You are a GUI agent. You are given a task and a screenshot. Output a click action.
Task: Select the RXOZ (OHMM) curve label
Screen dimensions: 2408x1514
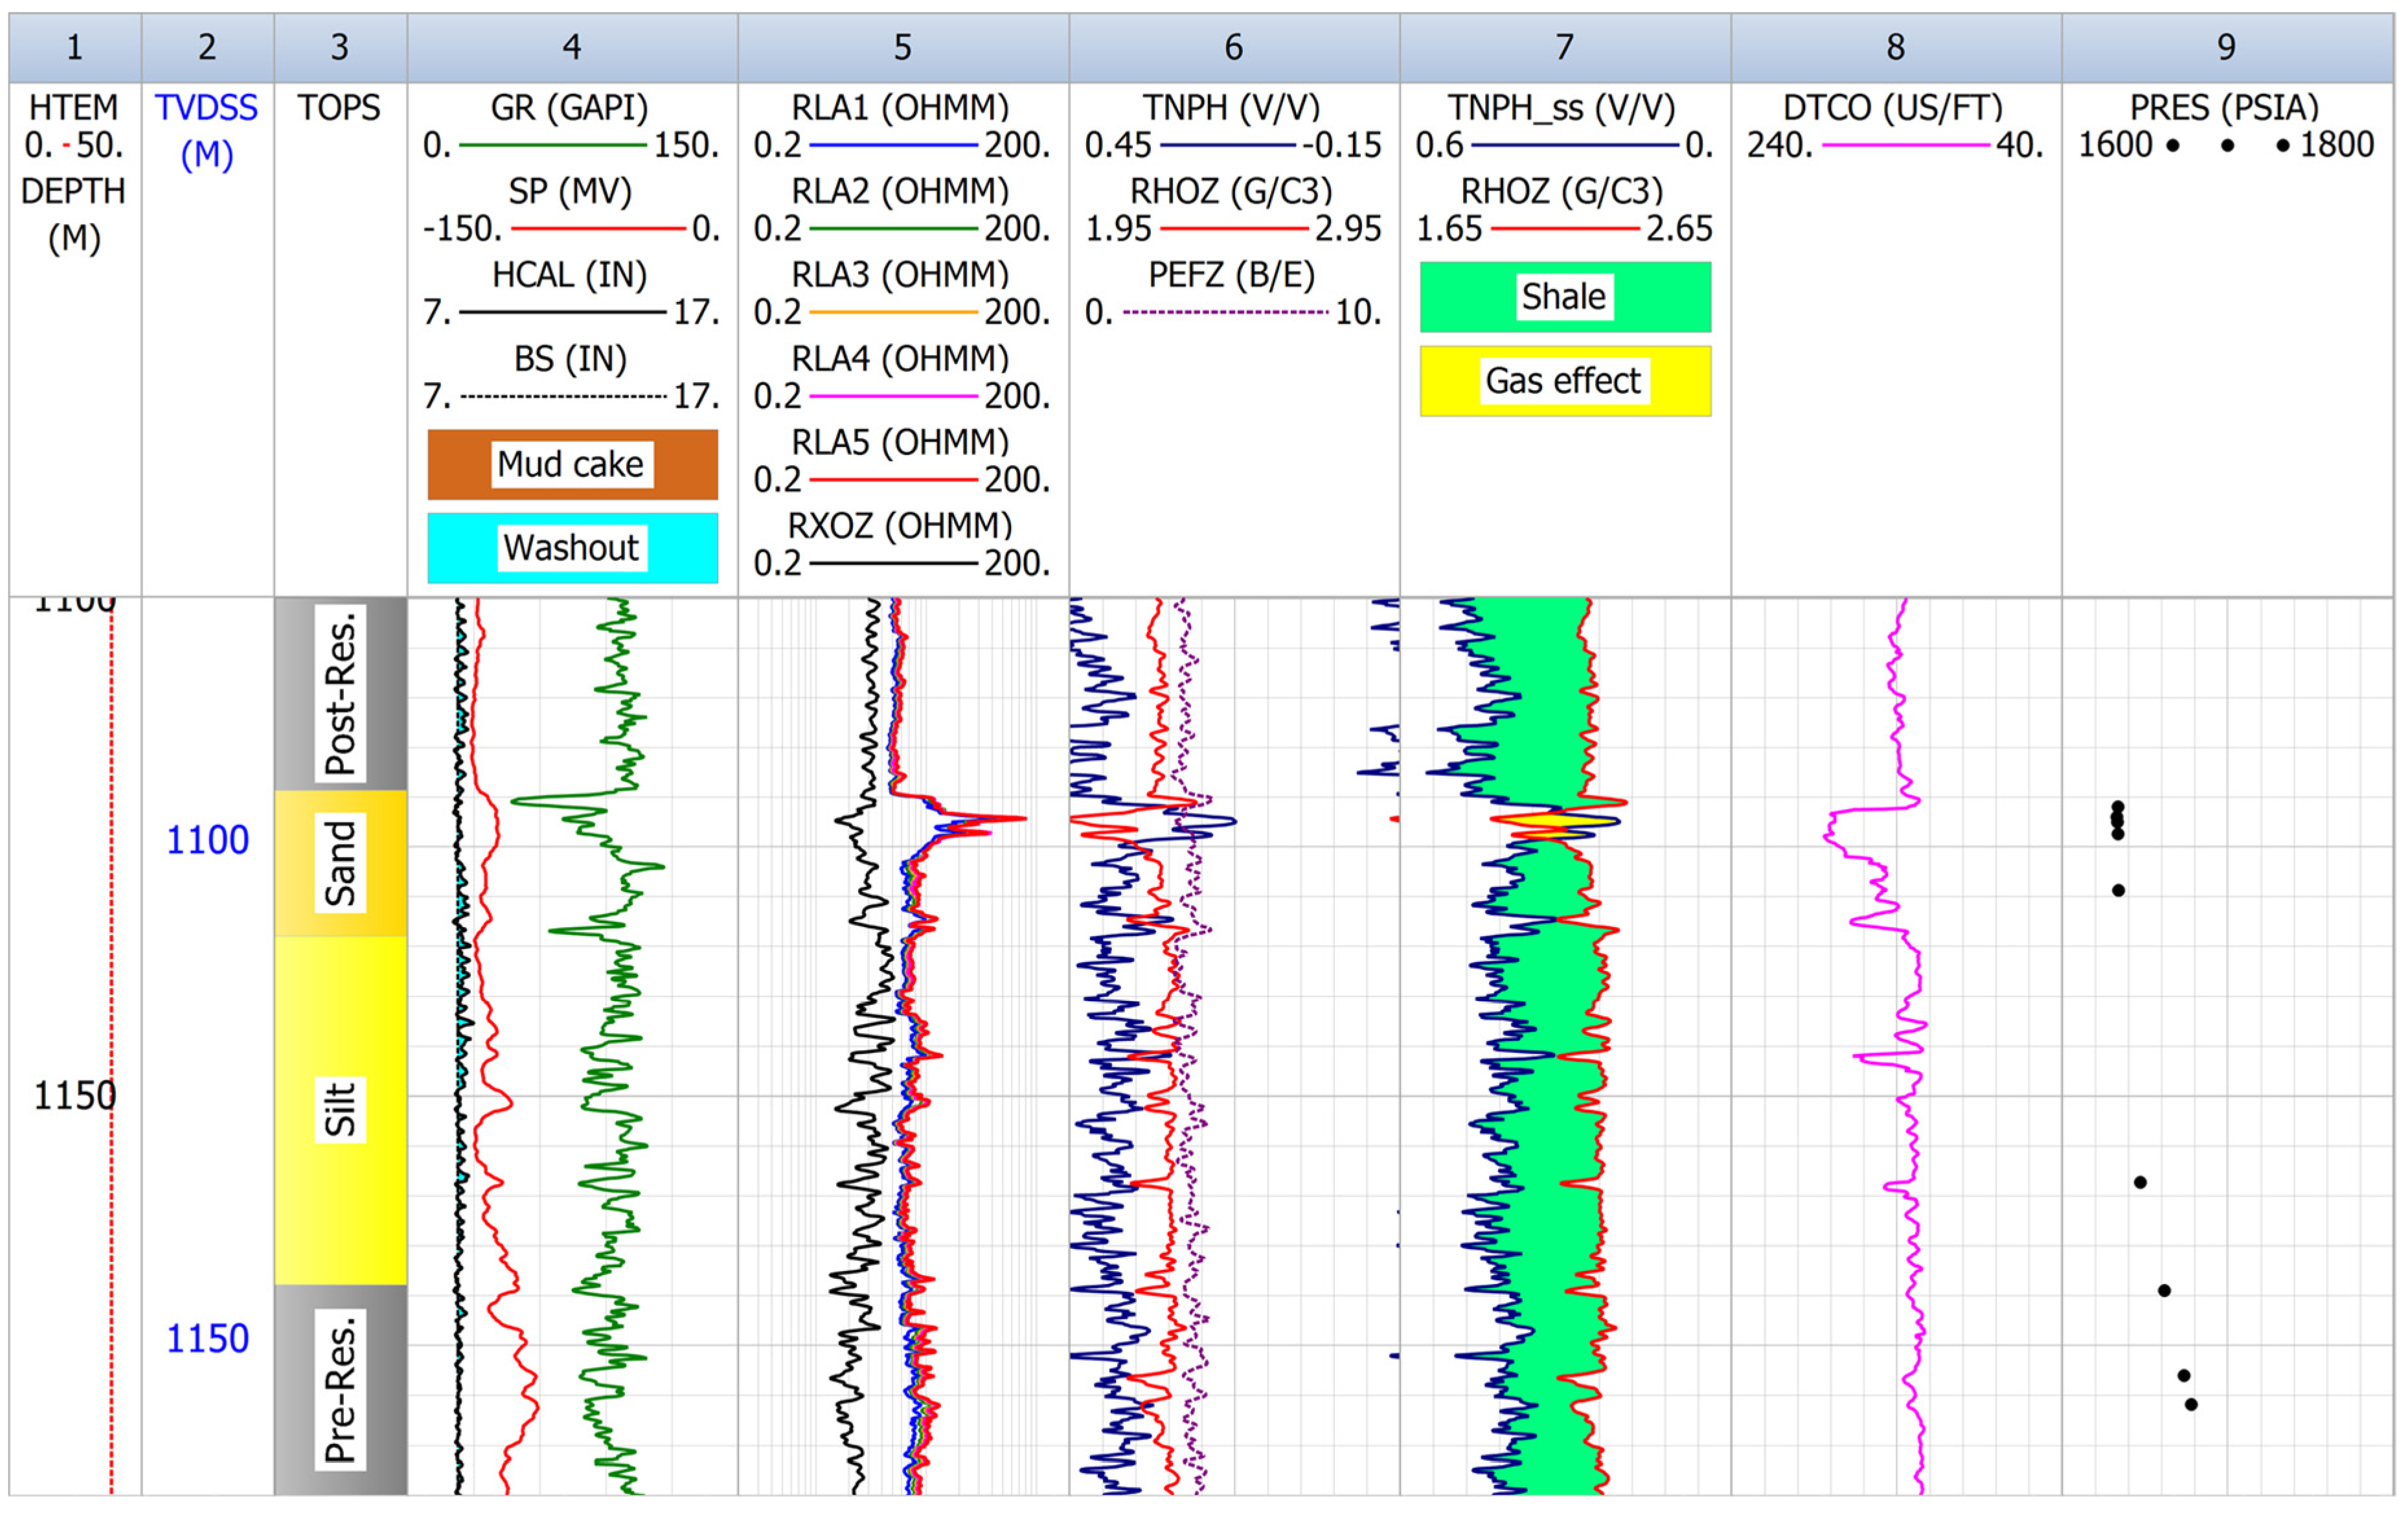[x=900, y=525]
